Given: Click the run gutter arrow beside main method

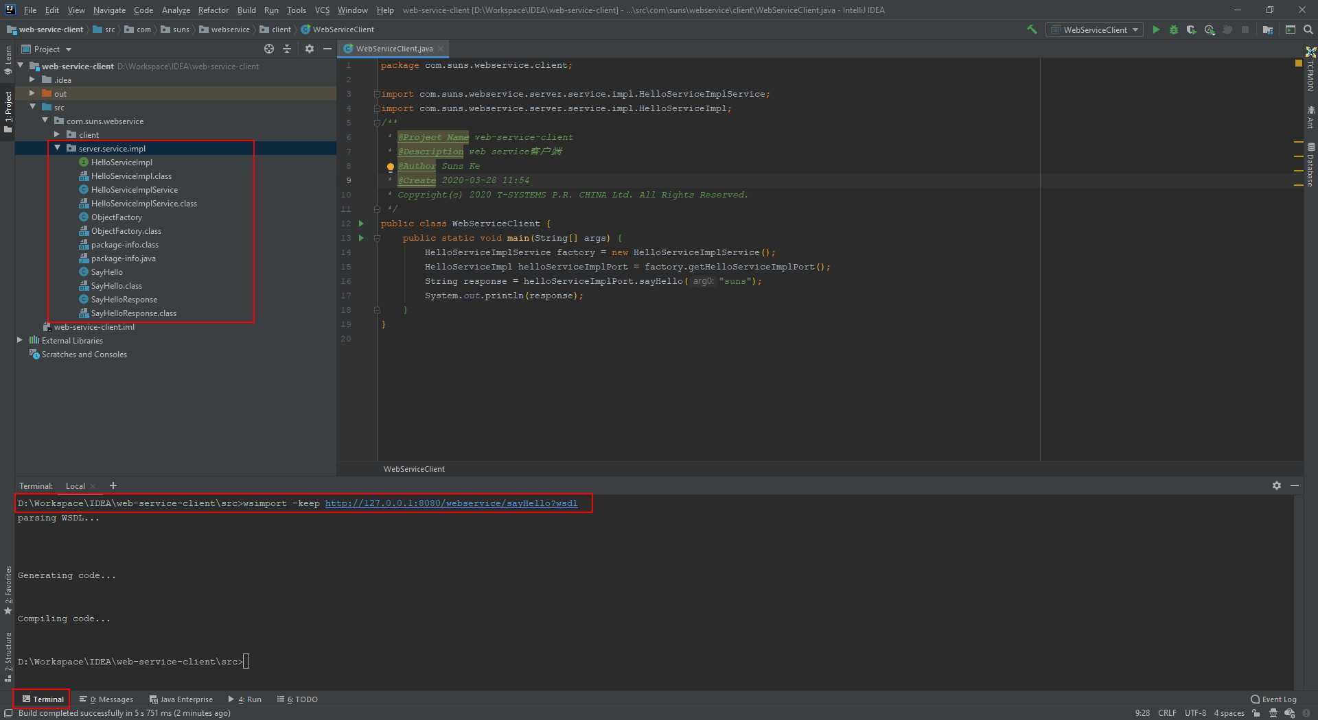Looking at the screenshot, I should (x=361, y=238).
